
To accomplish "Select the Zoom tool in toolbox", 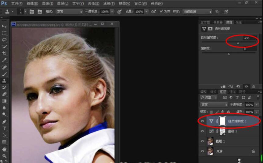I will tap(4, 156).
